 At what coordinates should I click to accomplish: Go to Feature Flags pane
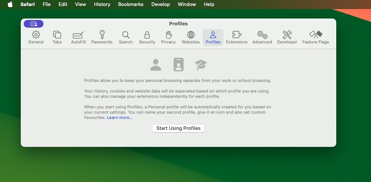point(316,37)
